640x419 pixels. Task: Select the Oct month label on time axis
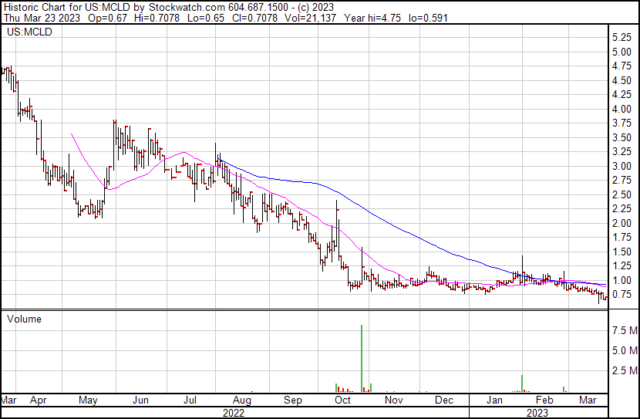pos(342,400)
